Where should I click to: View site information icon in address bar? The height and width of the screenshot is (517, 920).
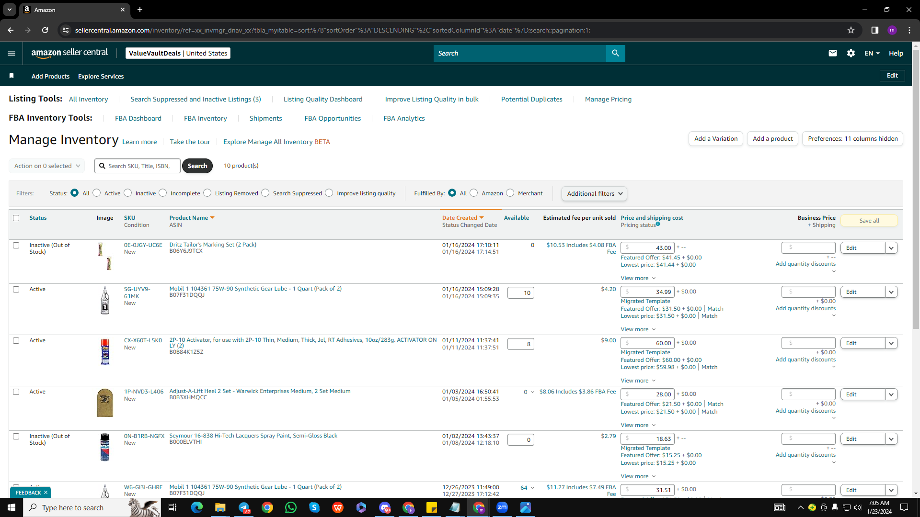pos(66,30)
